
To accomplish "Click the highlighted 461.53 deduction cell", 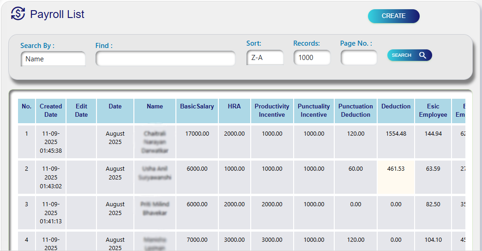I will (x=396, y=169).
